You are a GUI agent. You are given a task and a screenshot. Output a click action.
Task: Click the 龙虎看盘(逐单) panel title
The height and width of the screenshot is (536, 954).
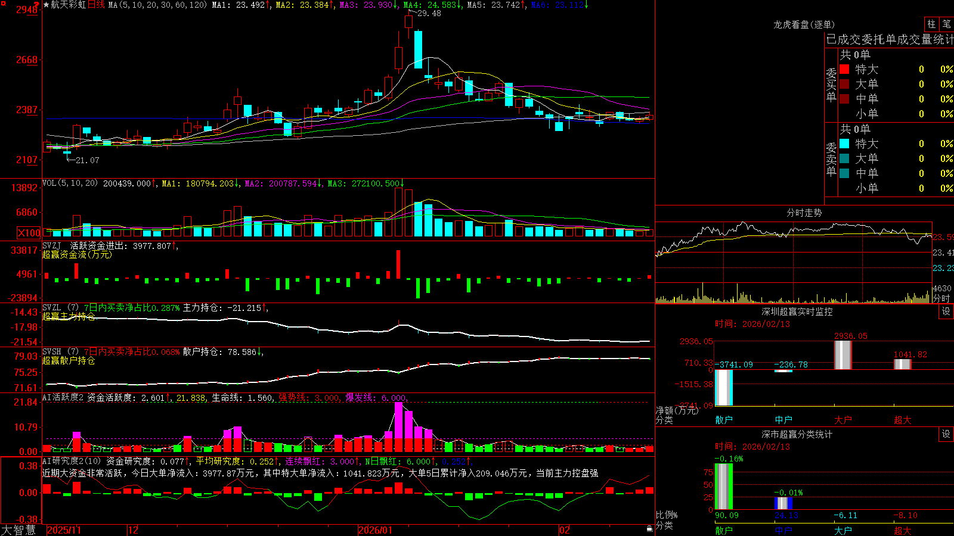pyautogui.click(x=804, y=24)
